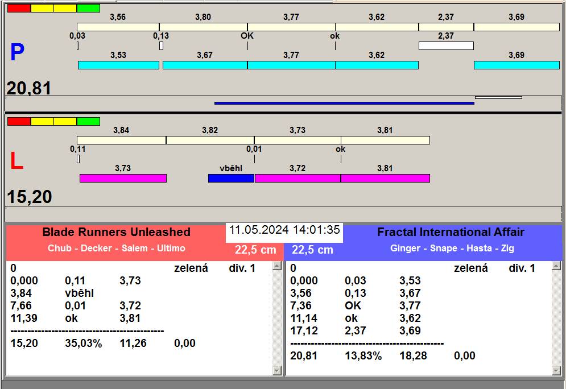Click the red start light in lane P

pyautogui.click(x=19, y=9)
